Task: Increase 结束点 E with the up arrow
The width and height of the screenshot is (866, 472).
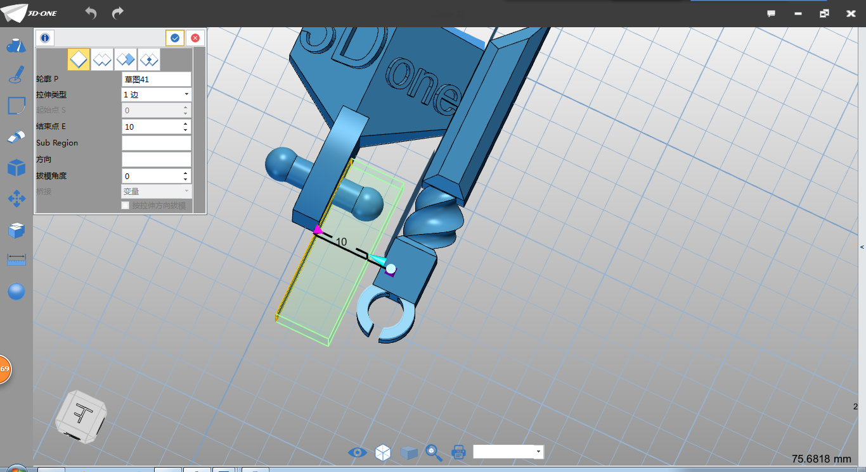Action: point(186,123)
